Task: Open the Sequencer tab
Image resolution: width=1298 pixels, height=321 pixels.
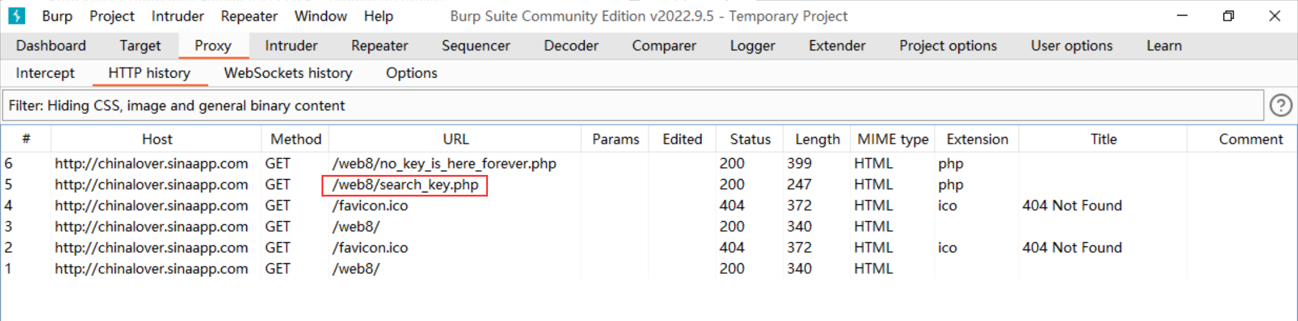Action: tap(475, 46)
